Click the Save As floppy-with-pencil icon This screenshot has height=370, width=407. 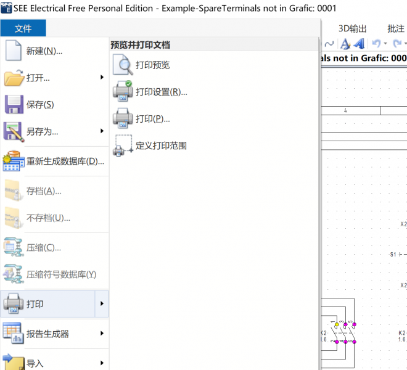pyautogui.click(x=14, y=131)
